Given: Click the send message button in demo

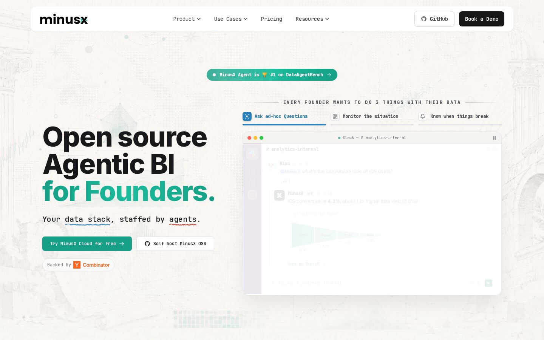Looking at the screenshot, I should coord(488,283).
